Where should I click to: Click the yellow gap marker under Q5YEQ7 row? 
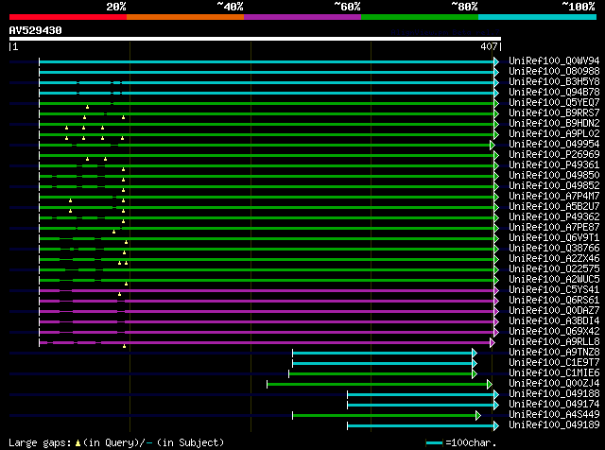point(88,107)
